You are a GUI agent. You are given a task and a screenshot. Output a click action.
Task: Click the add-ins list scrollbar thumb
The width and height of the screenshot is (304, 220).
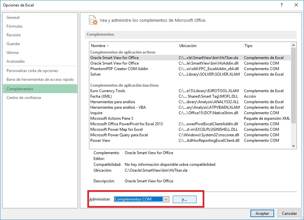click(x=293, y=85)
